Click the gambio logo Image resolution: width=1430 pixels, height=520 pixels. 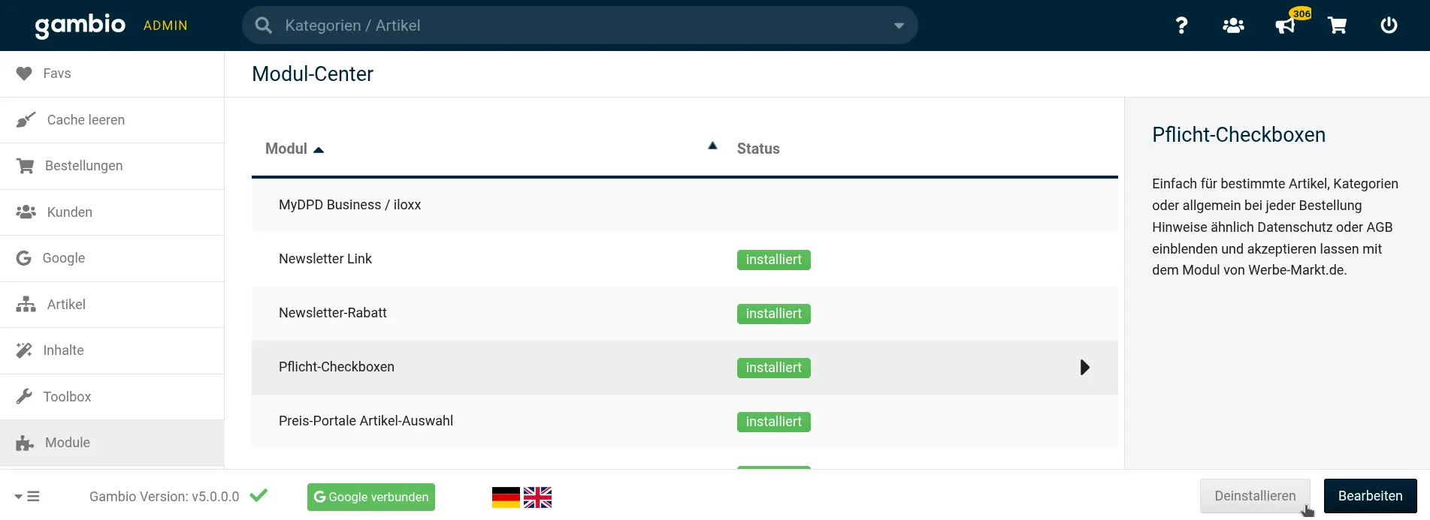[80, 26]
